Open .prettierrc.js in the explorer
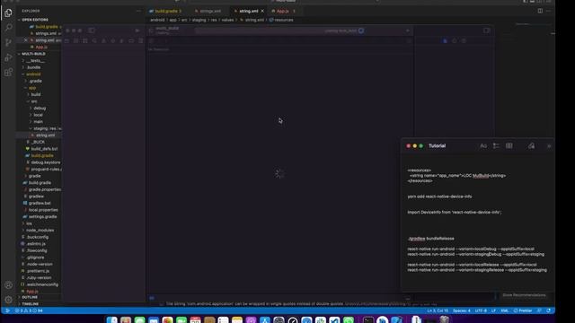 tap(38, 271)
